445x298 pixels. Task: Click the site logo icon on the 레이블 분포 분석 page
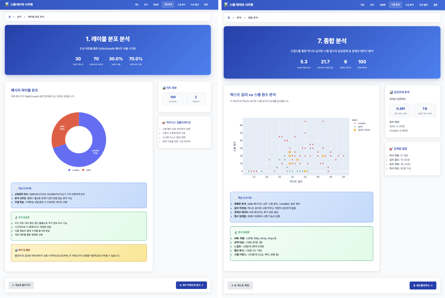7,5
